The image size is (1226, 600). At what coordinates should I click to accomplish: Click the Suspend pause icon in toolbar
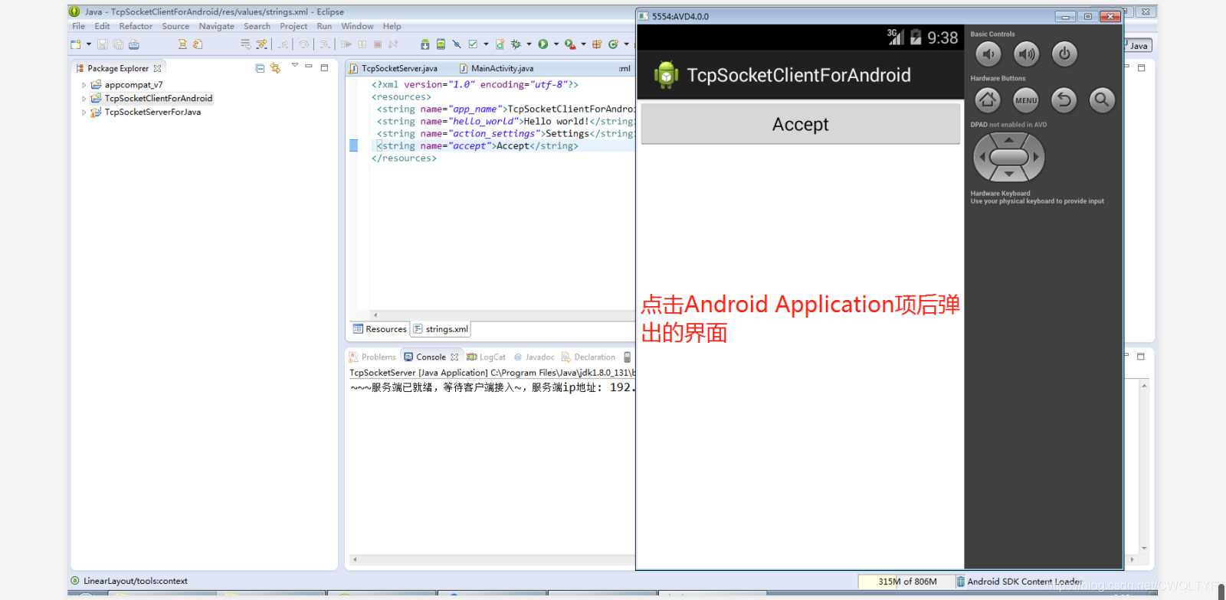(362, 44)
